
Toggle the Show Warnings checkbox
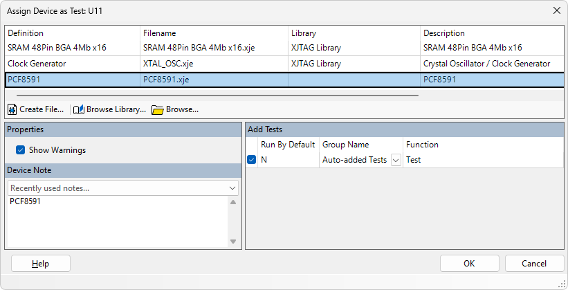tap(21, 149)
